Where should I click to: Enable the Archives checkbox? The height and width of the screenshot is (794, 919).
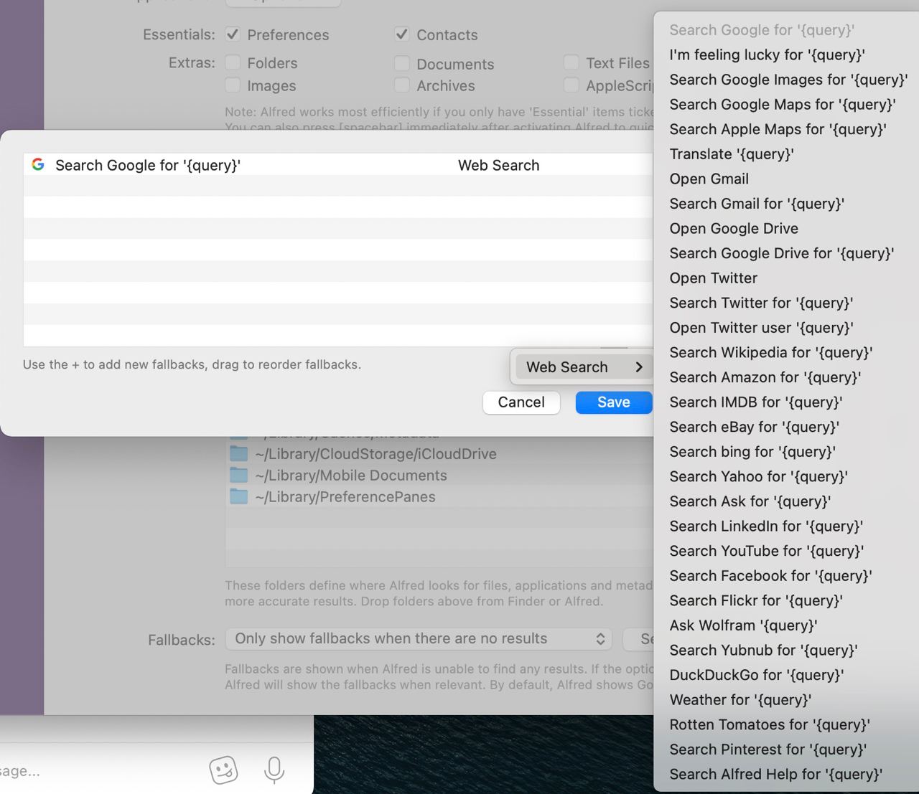point(402,85)
